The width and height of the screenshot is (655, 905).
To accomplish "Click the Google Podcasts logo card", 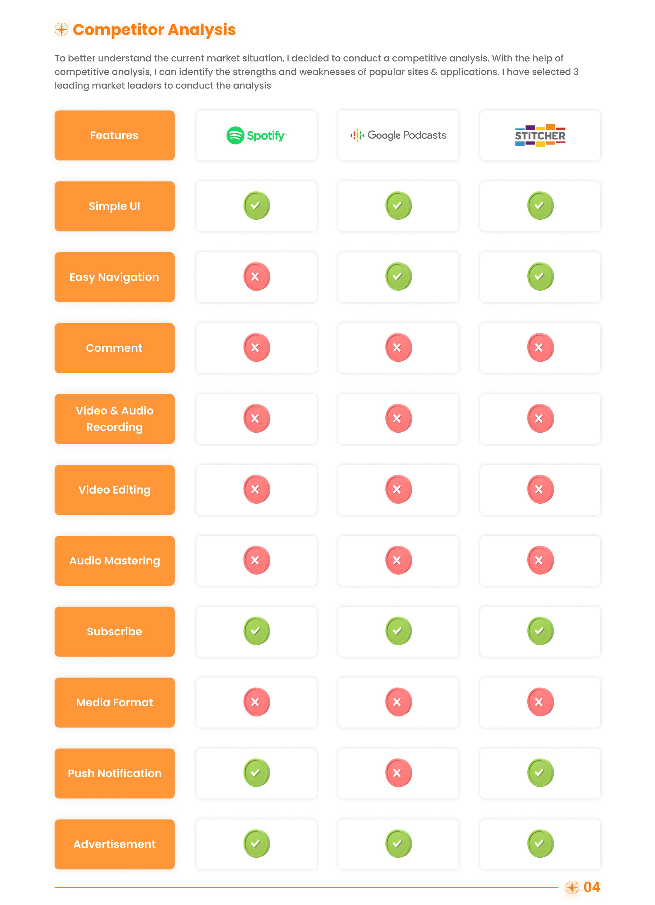I will pos(398,135).
